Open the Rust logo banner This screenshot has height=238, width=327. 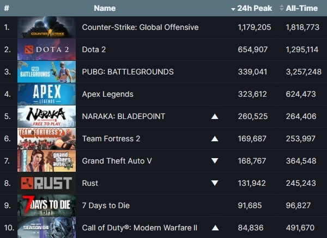pos(46,183)
